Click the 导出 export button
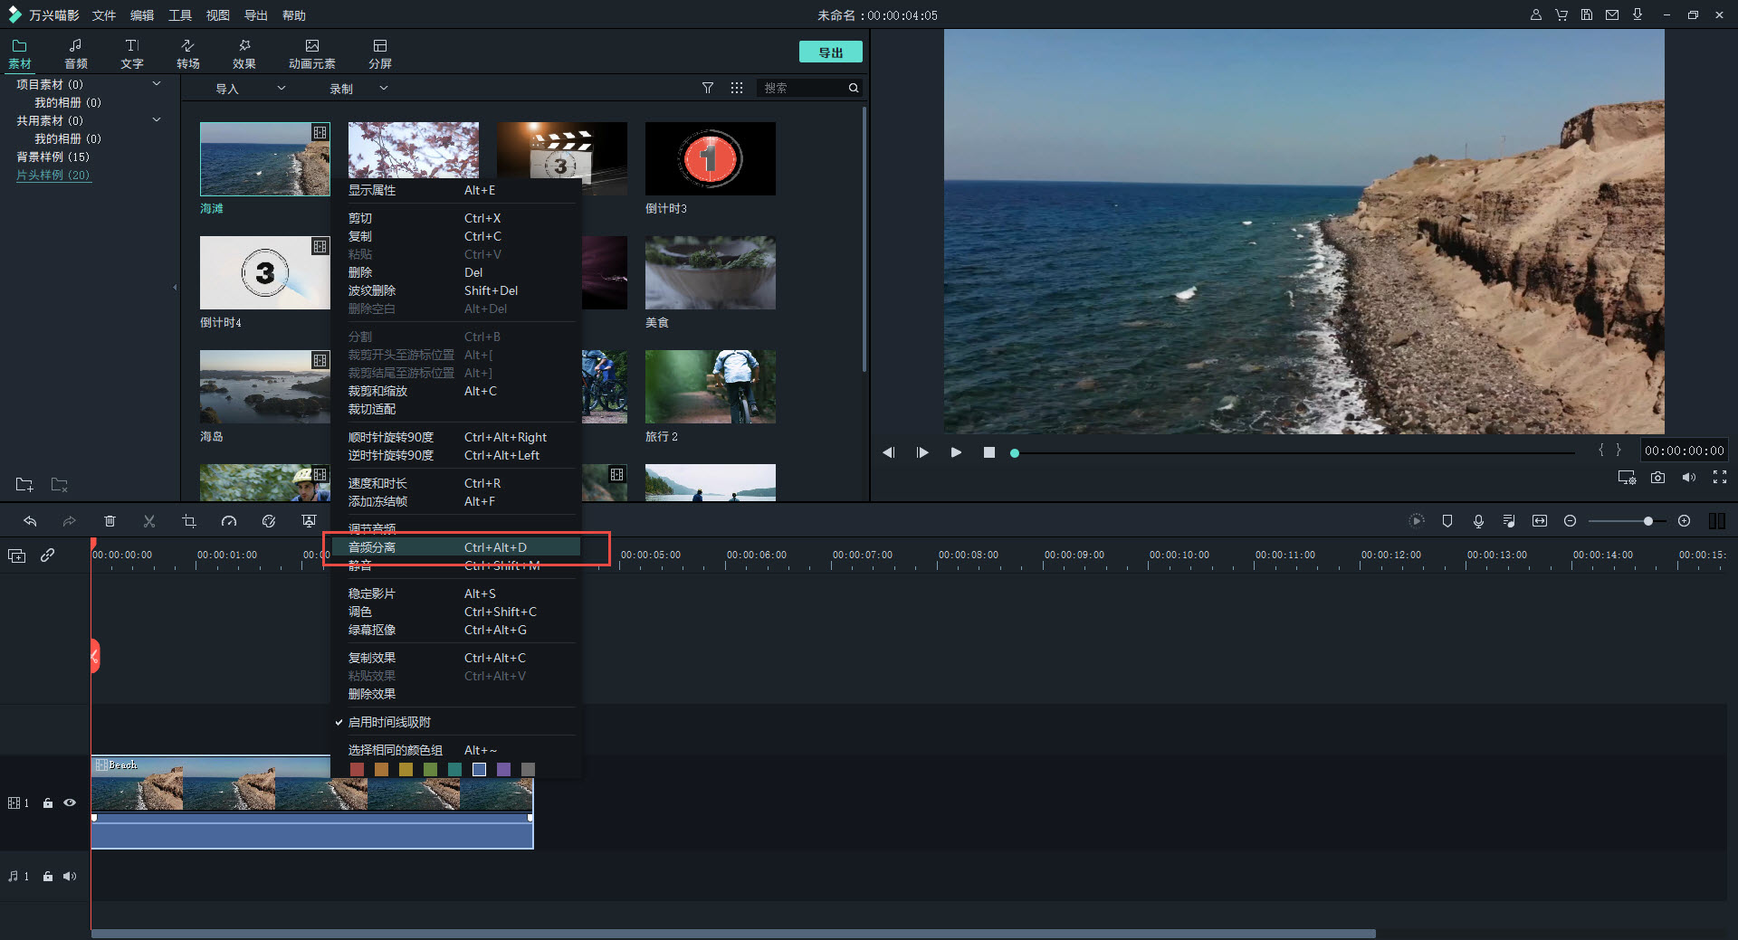This screenshot has height=940, width=1738. point(830,52)
